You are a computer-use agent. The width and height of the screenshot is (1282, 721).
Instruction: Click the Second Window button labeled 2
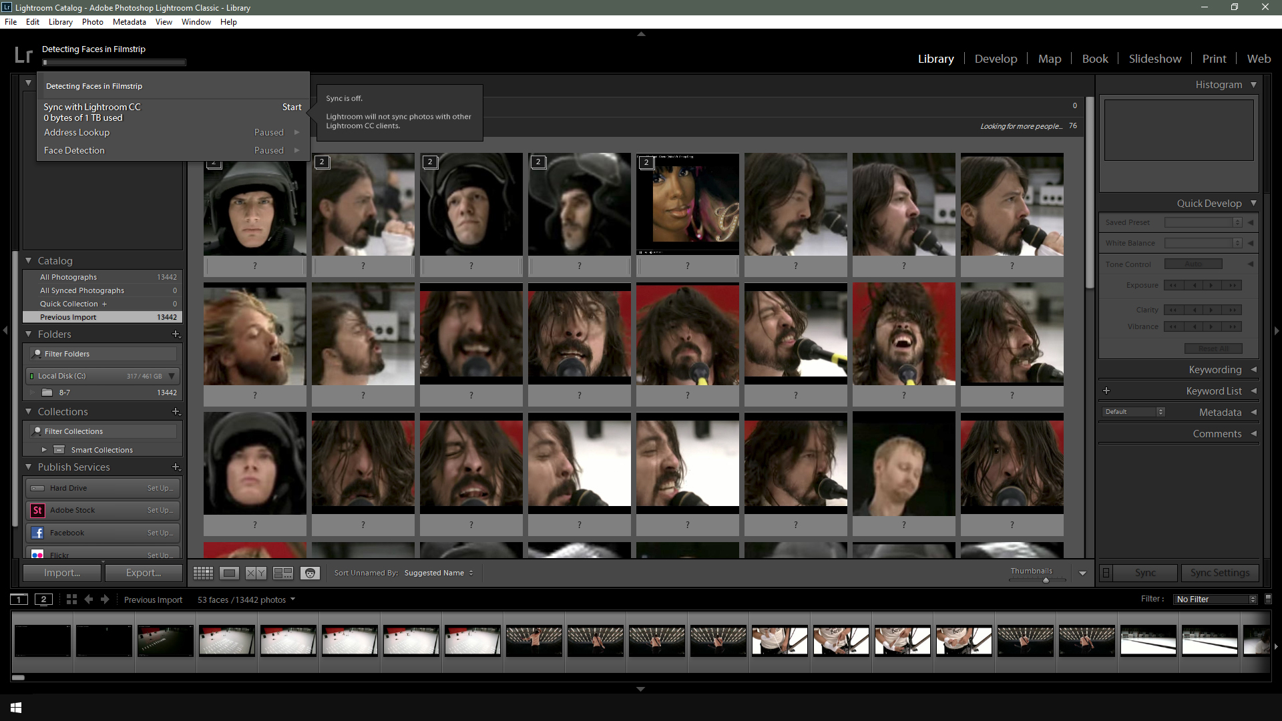click(x=43, y=599)
